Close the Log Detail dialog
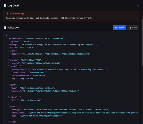 tap(138, 6)
